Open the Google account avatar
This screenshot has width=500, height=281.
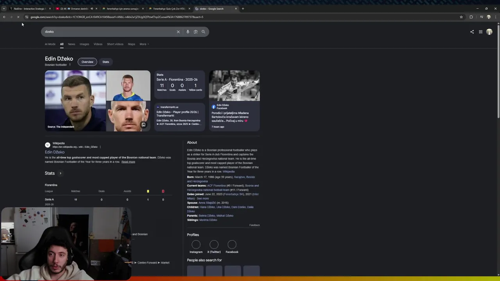tap(489, 32)
